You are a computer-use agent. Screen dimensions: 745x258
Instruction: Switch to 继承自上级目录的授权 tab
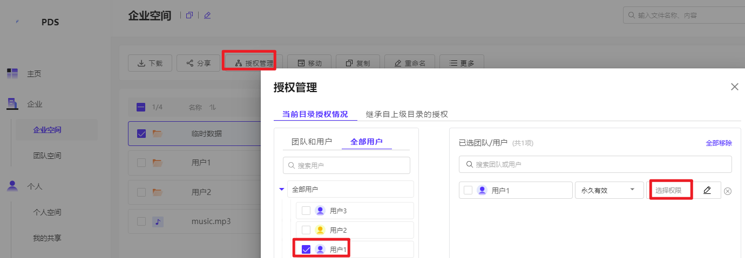pos(407,114)
